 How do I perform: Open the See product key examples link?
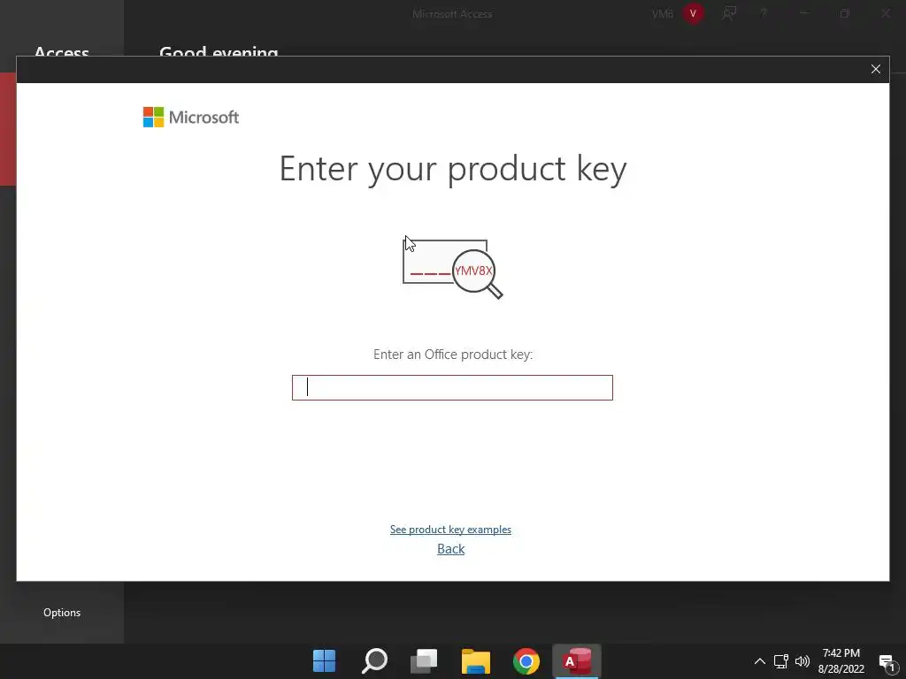tap(450, 530)
